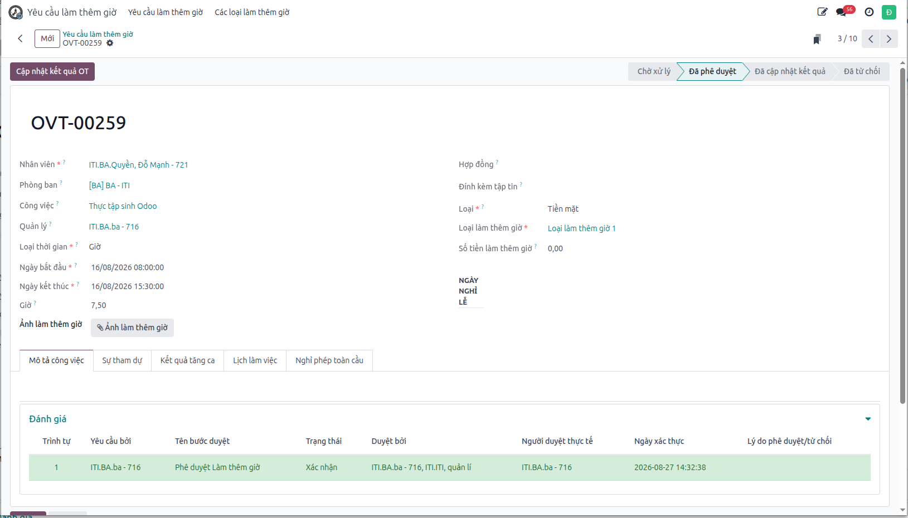908x518 pixels.
Task: Select Đã phê duyệt status stage
Action: [712, 71]
